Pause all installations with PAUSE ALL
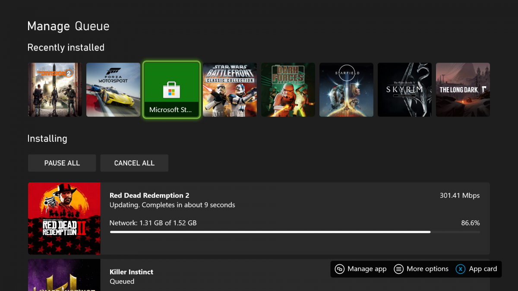The height and width of the screenshot is (291, 518). 62,163
